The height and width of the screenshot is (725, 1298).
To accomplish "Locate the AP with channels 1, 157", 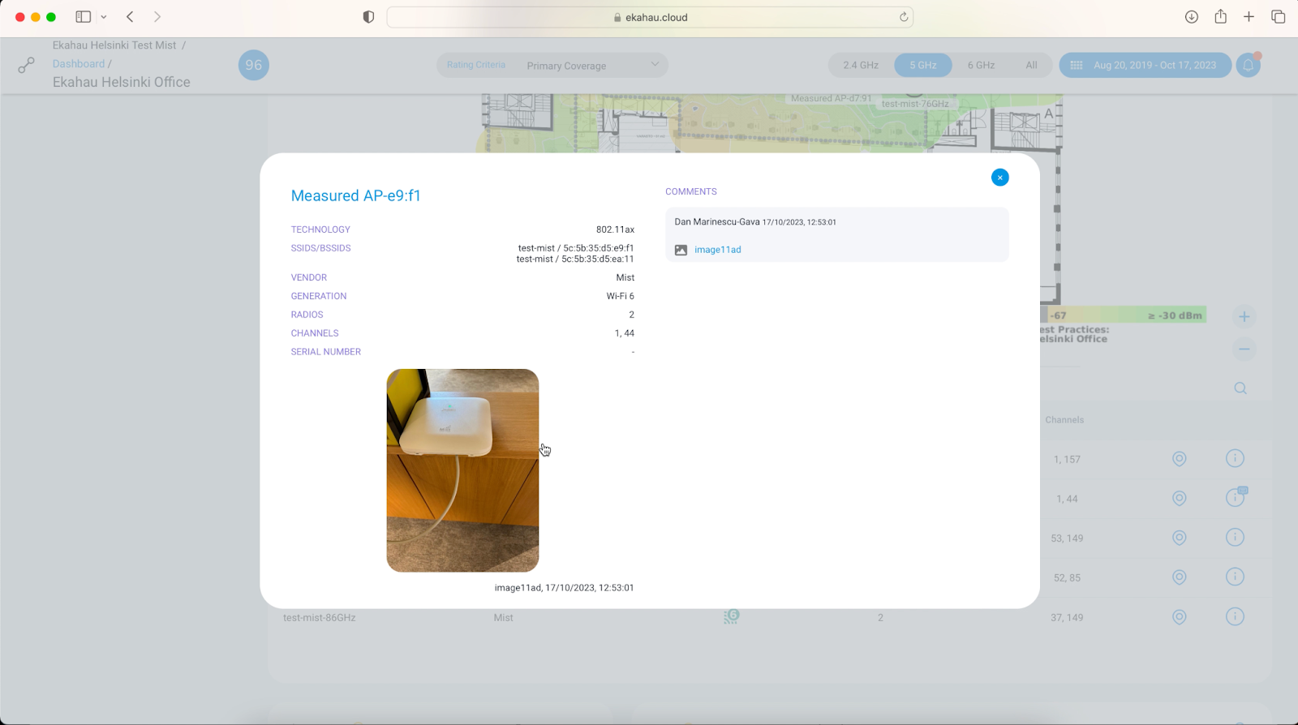I will click(1179, 459).
